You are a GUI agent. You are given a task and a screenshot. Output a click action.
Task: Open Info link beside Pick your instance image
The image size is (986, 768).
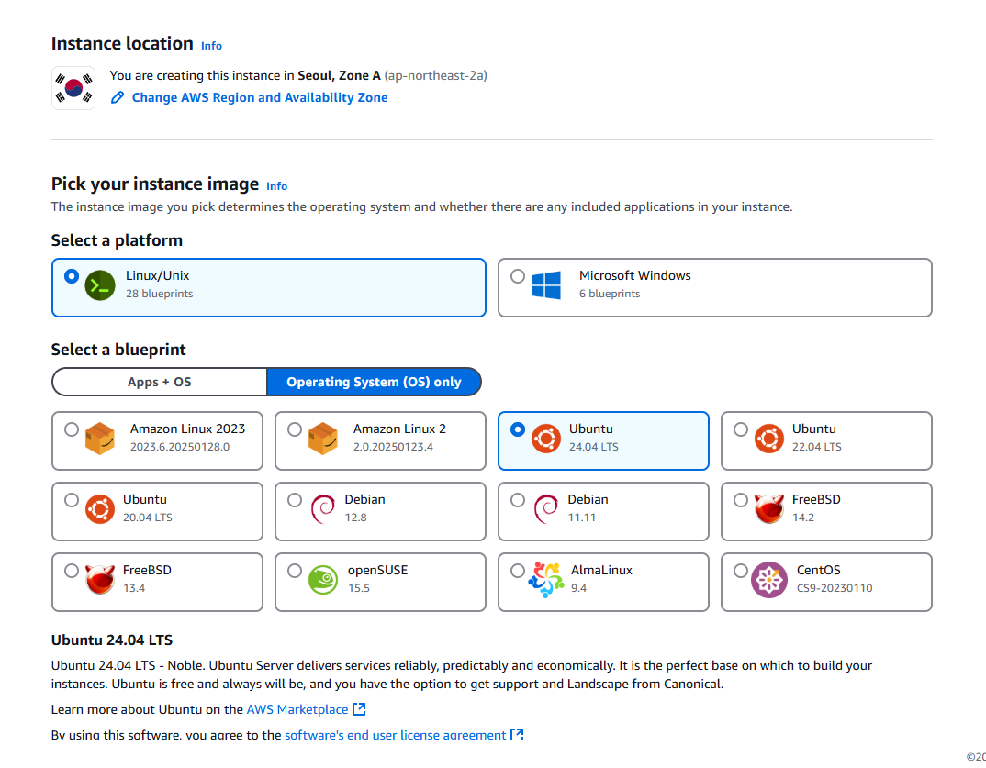click(276, 186)
